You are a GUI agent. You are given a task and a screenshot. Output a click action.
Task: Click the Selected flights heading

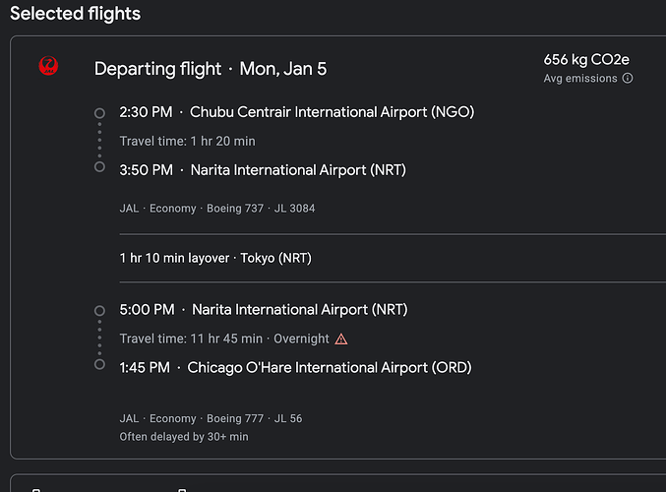tap(75, 14)
